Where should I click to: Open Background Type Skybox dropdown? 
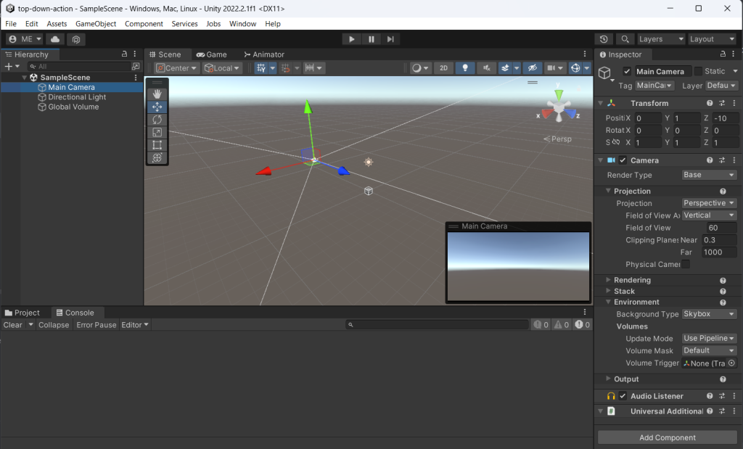point(709,313)
